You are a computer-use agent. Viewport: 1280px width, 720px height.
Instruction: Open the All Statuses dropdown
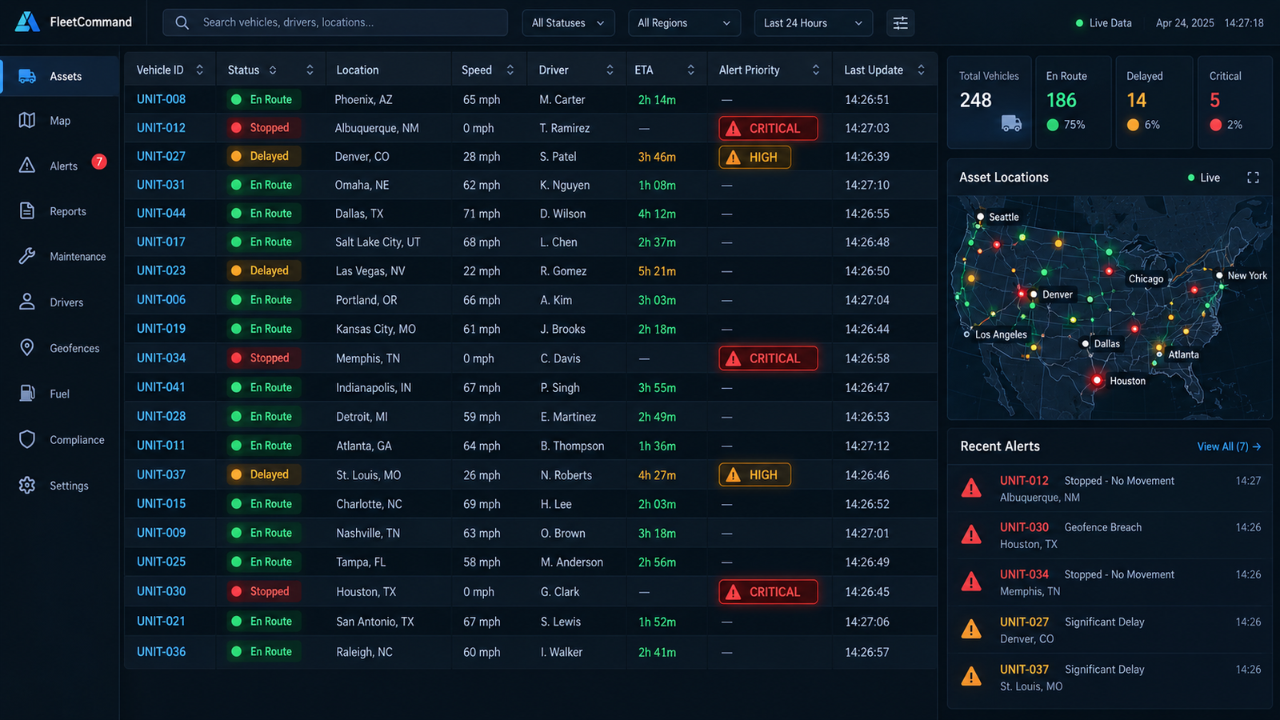[x=568, y=23]
